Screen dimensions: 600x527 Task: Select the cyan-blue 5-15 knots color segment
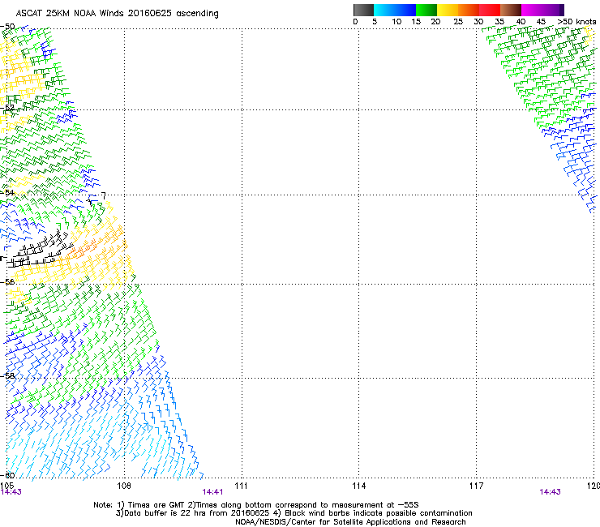point(395,10)
